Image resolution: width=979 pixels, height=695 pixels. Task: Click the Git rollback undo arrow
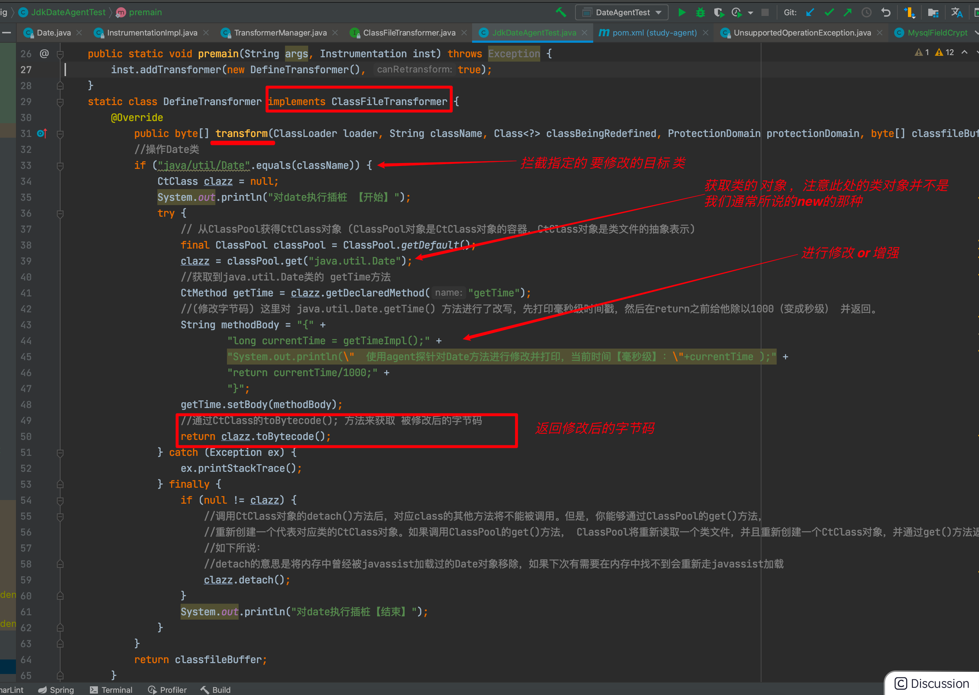coord(886,12)
